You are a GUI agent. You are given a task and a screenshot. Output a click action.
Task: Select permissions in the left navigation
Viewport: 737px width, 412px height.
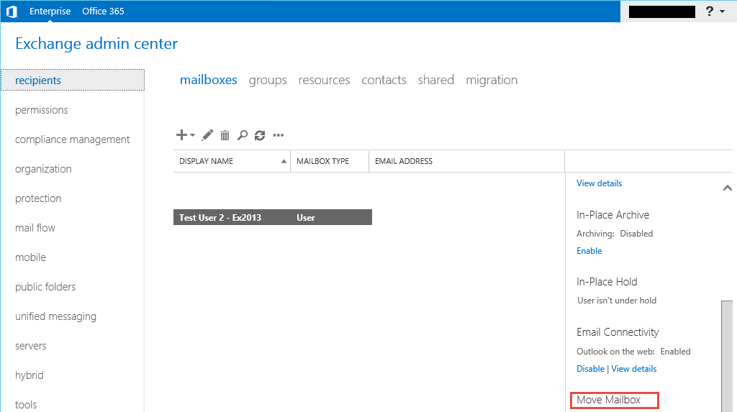41,110
